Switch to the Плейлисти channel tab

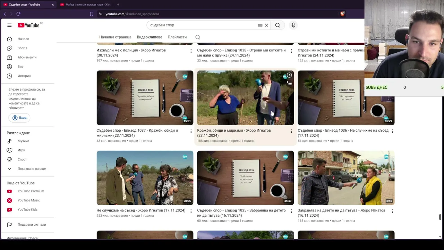[177, 37]
